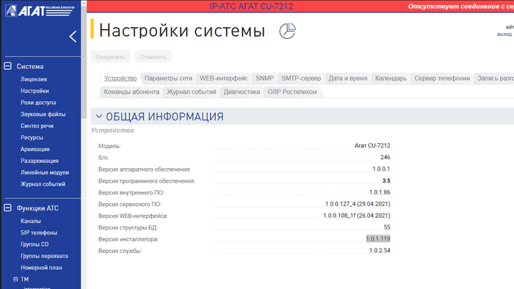Go to Группы СО
The image size is (514, 289).
35,244
